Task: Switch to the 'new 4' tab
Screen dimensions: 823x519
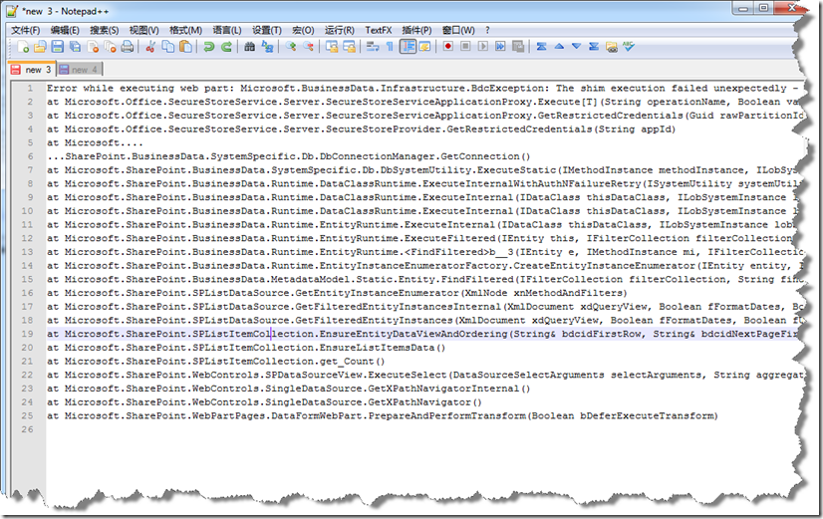Action: pos(79,70)
